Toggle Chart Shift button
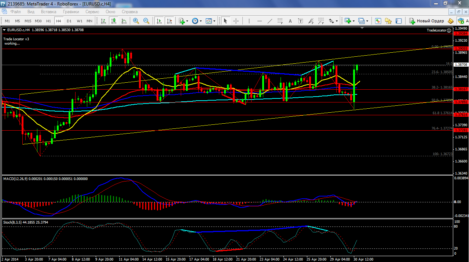This screenshot has width=469, height=262. tap(169, 21)
